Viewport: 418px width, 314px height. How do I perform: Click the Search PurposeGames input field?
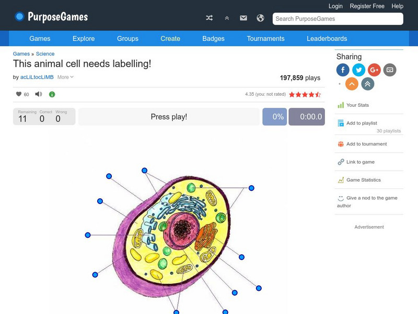(x=338, y=19)
